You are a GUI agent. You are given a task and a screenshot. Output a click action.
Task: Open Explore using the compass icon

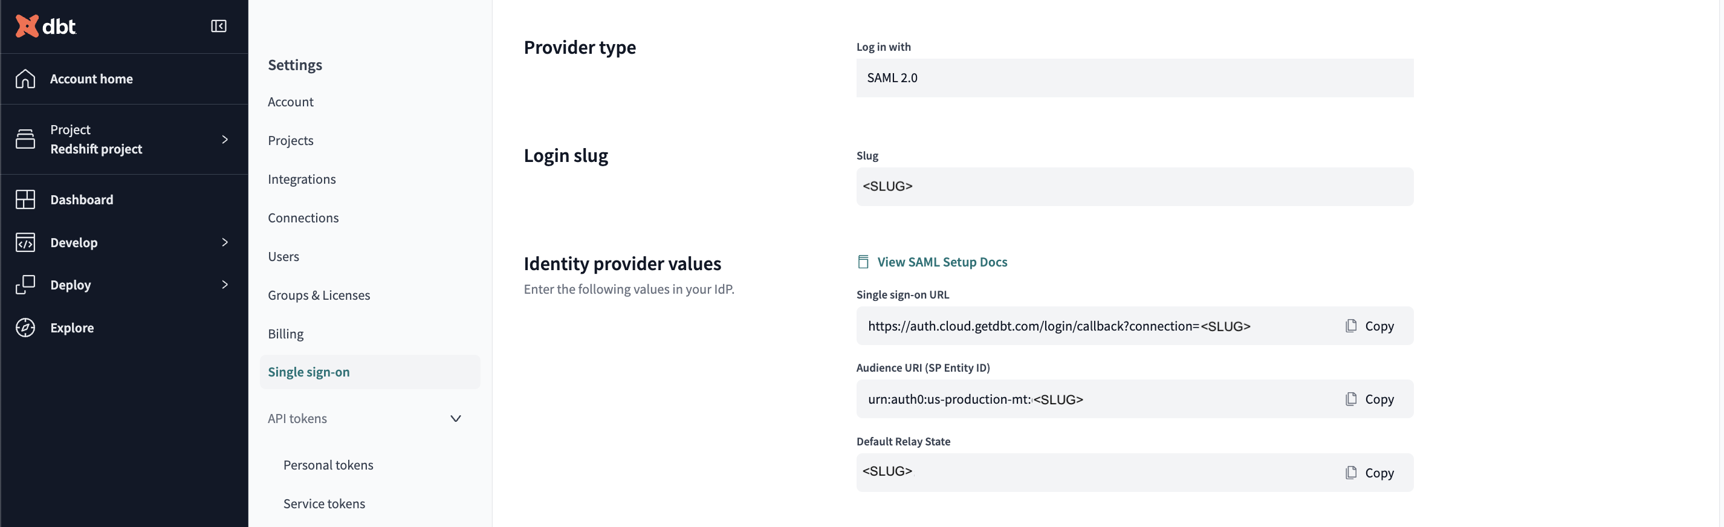(x=25, y=328)
